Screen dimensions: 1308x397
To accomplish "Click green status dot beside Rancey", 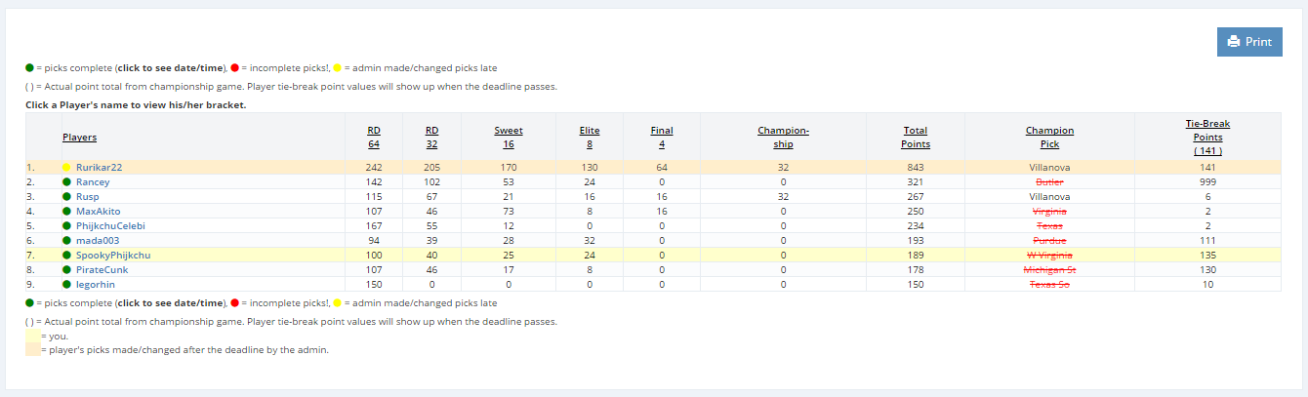I will [66, 181].
